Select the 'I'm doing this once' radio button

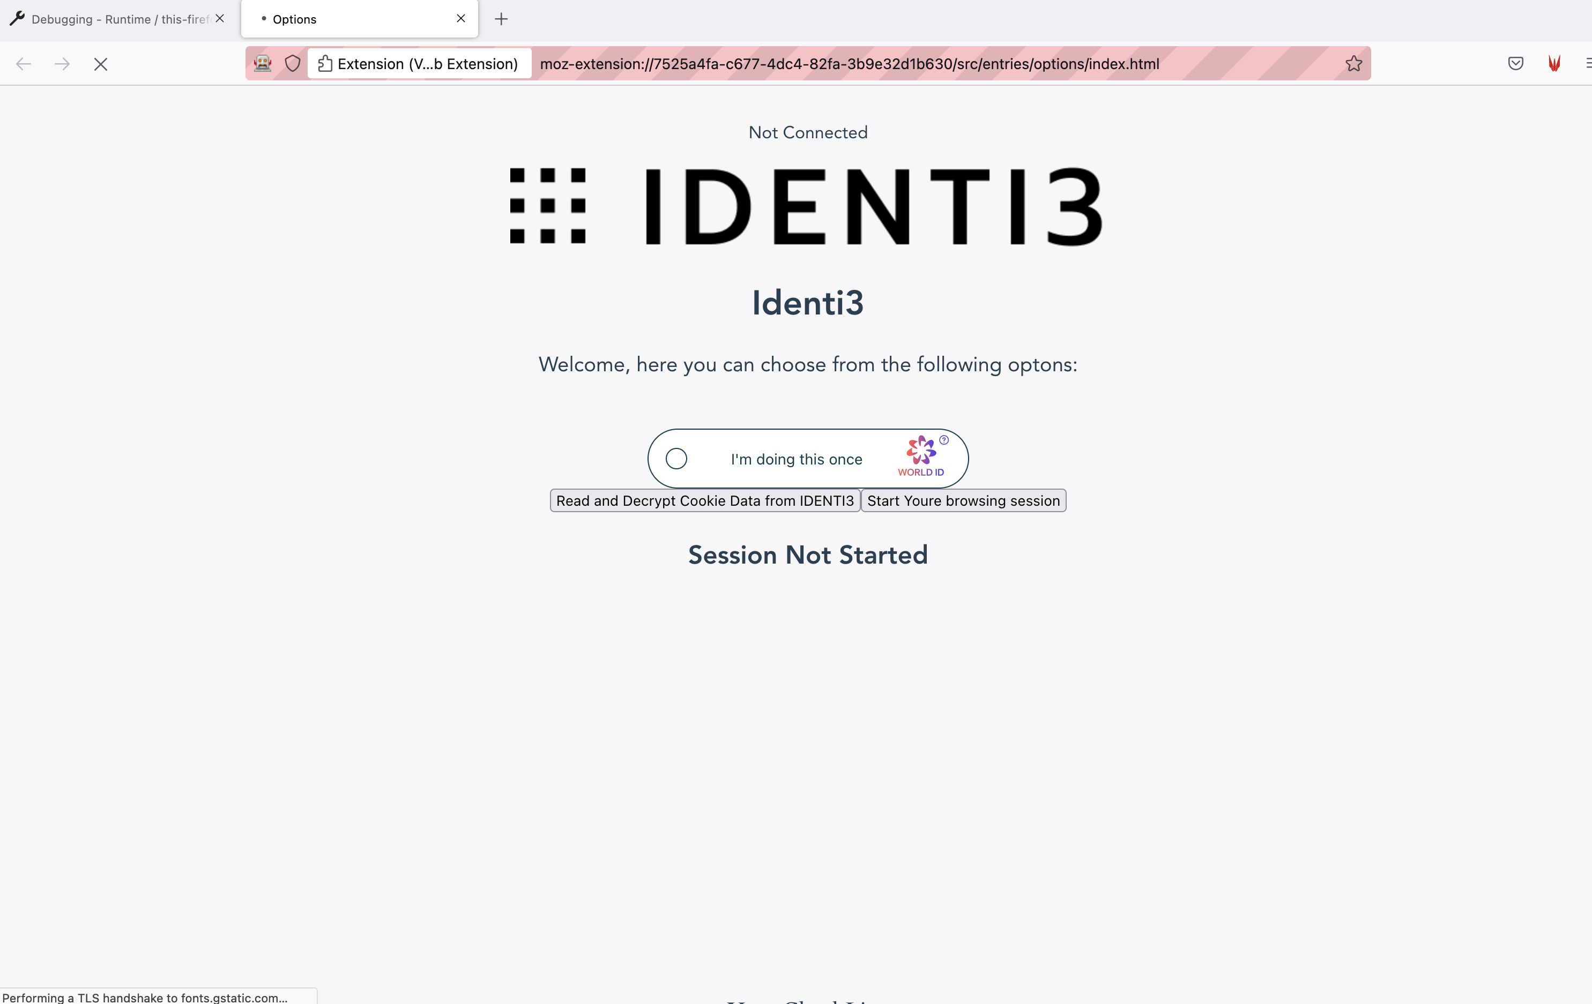(676, 459)
